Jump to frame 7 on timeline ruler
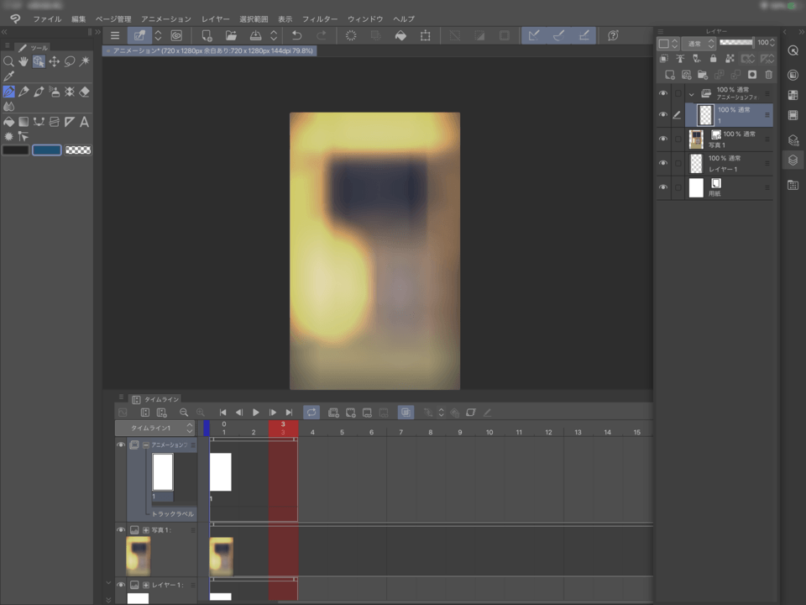Screen dimensions: 806x605 [x=400, y=432]
